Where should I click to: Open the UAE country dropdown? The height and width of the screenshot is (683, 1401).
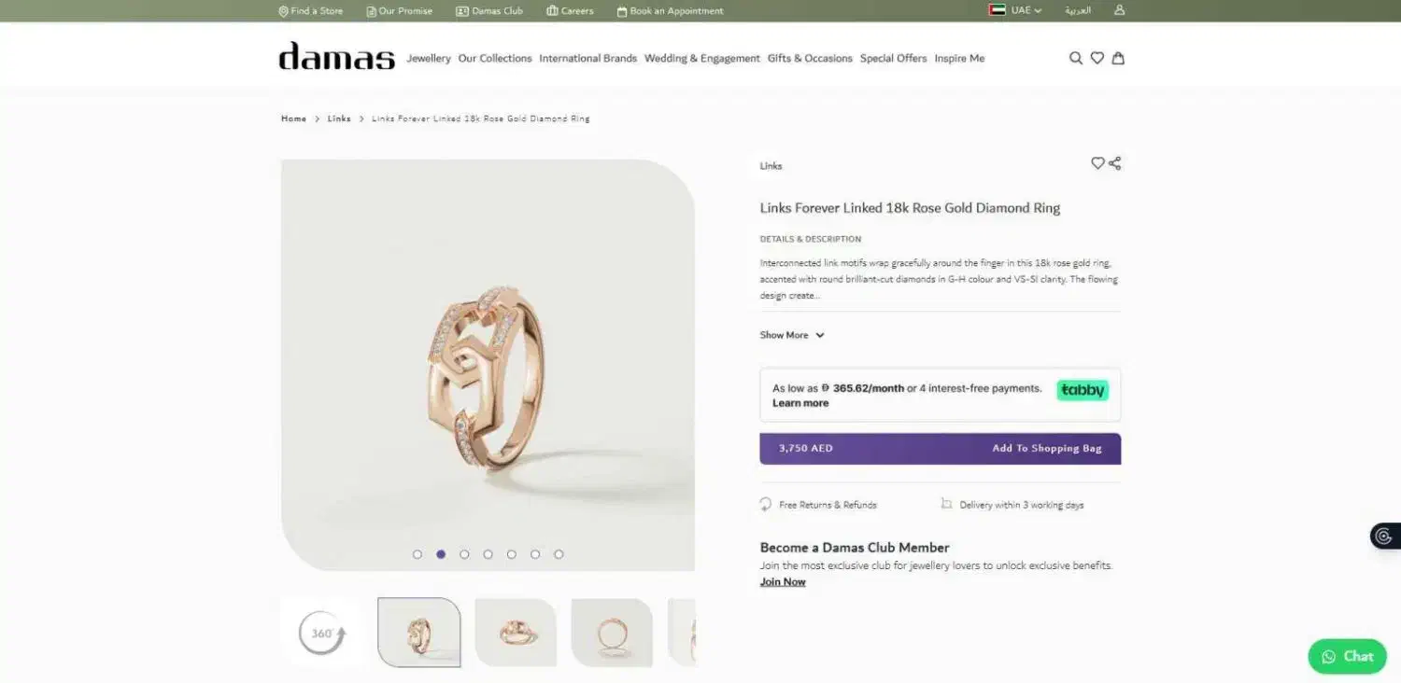click(1015, 10)
